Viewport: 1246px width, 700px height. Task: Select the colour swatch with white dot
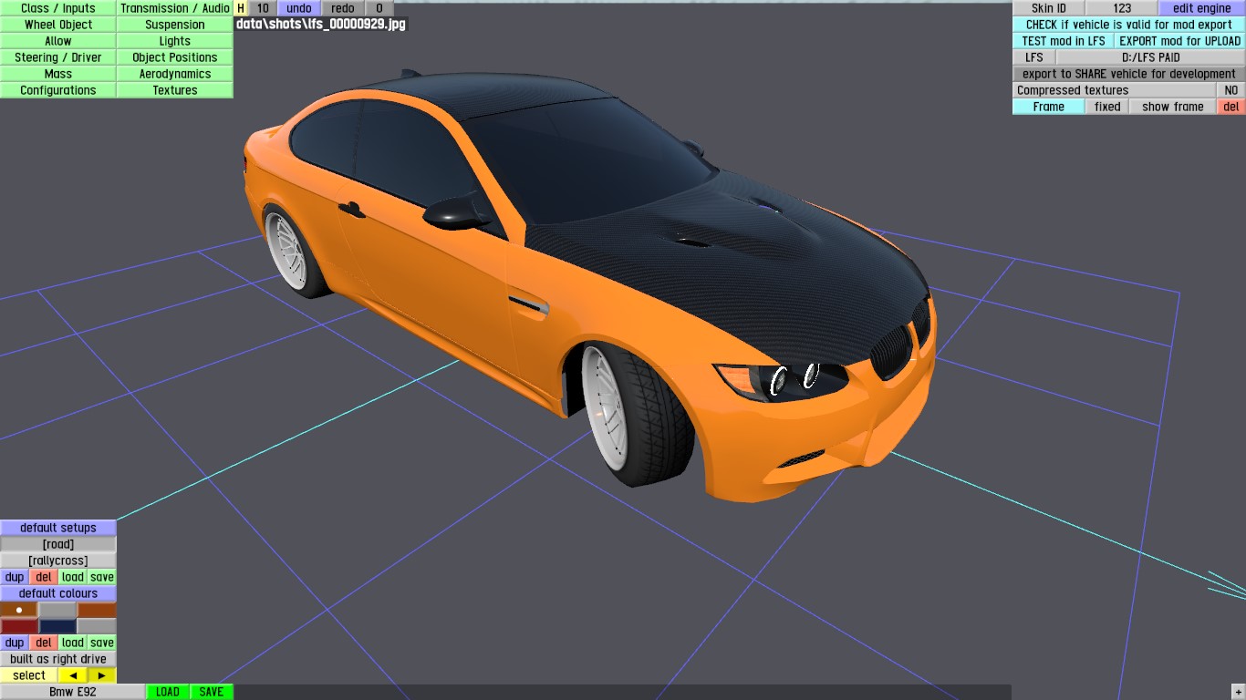[19, 610]
